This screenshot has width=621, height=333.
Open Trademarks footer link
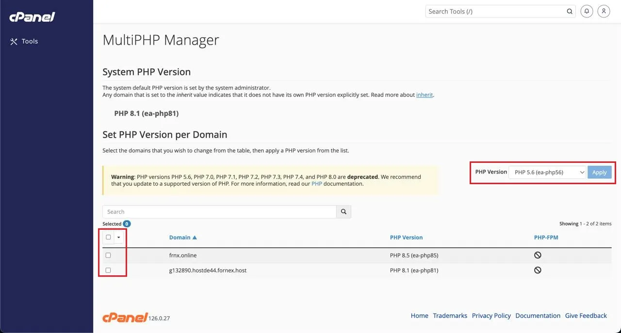(450, 316)
